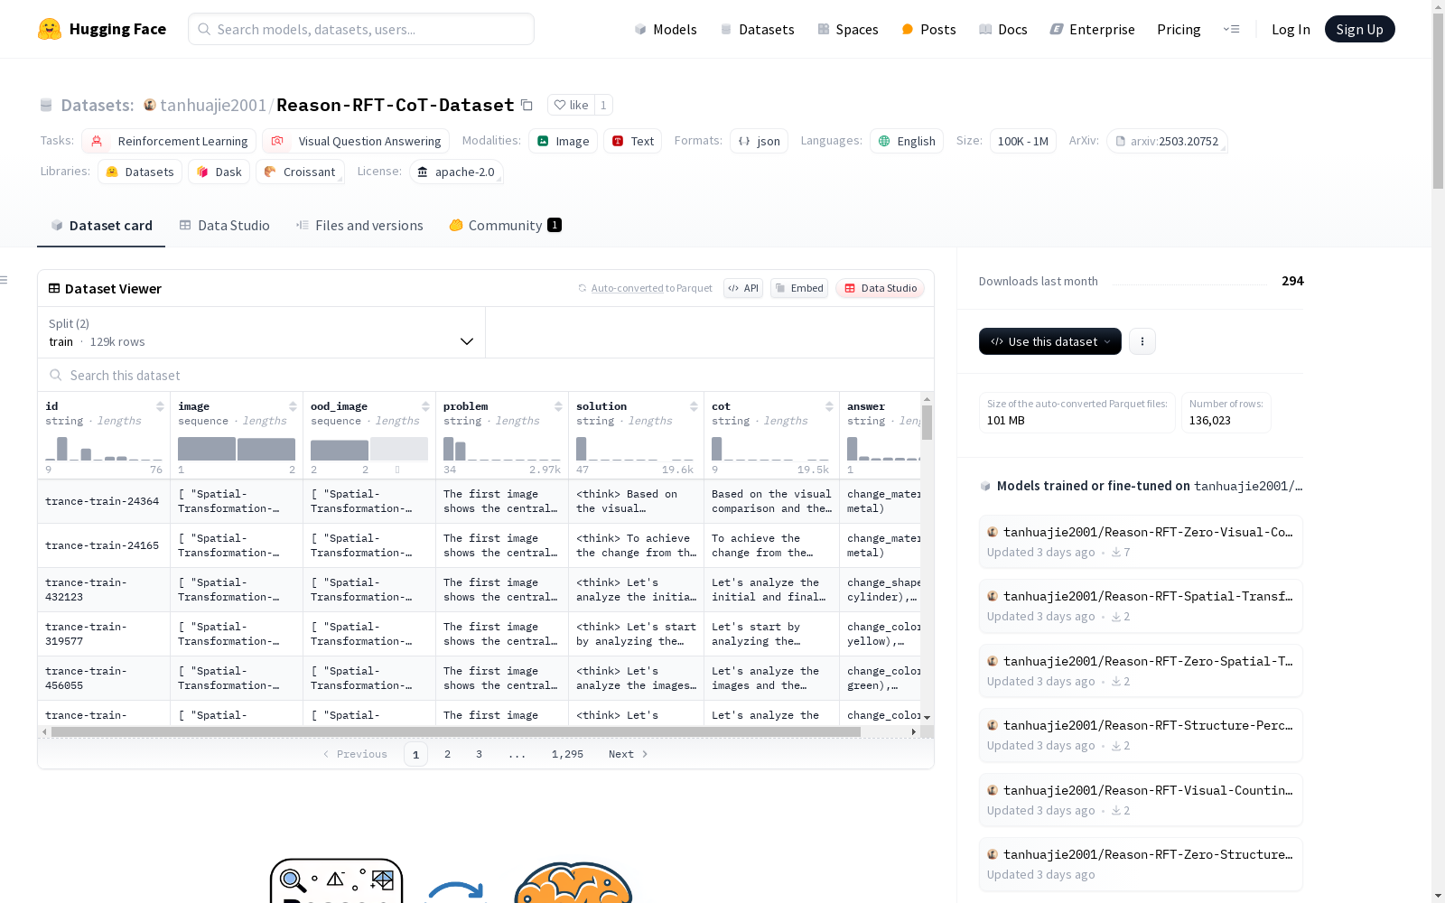Screen dimensions: 1445x903
Task: Select the trance-train-24364 id cell
Action: (104, 501)
